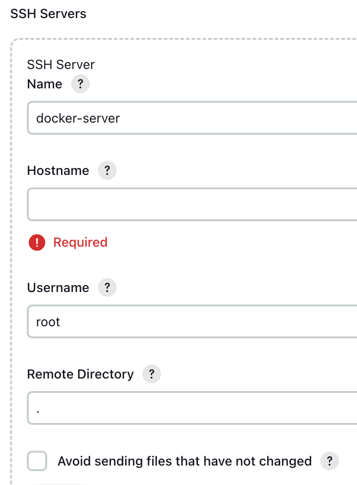Click the SSH Server subsection label

[61, 65]
